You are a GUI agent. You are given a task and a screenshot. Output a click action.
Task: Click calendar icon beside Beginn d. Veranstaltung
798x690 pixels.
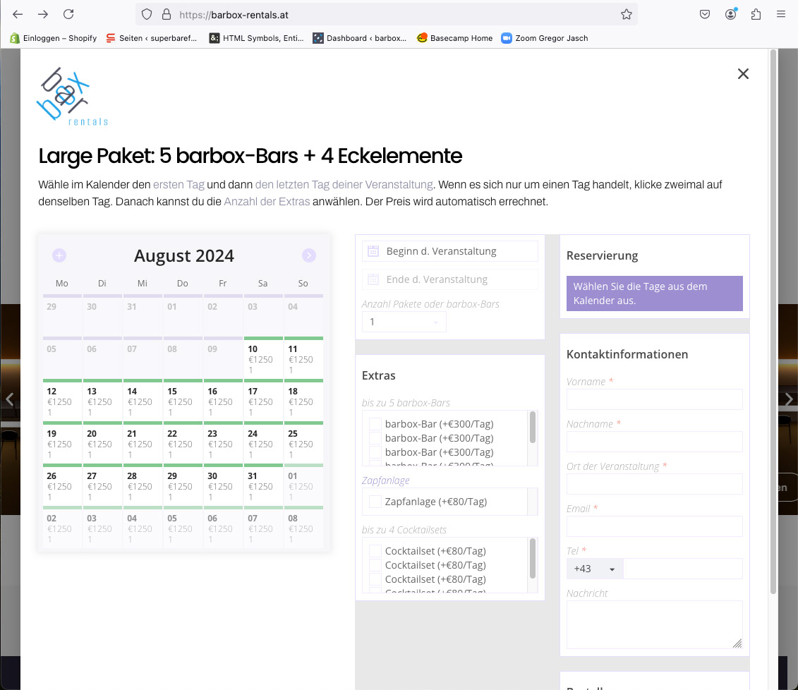[x=373, y=251]
